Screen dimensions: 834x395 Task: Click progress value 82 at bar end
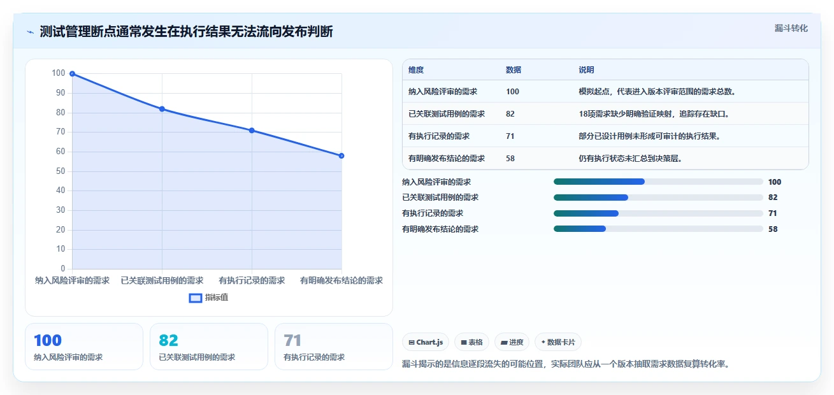pos(773,197)
